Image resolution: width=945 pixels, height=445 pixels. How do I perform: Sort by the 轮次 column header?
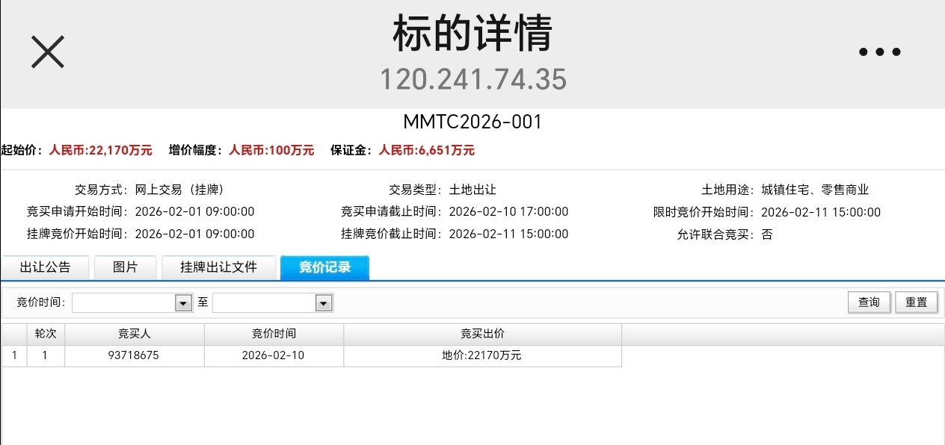[46, 334]
